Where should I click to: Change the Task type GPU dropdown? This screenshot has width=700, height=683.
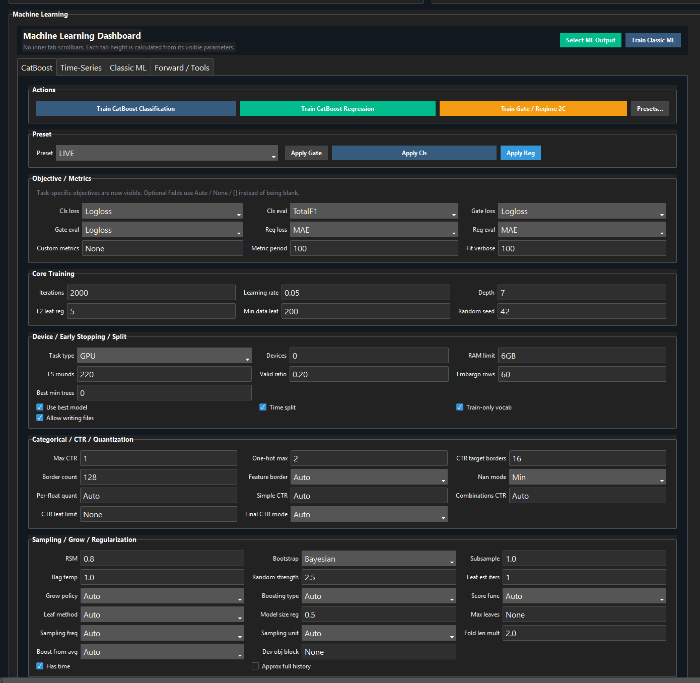point(164,356)
